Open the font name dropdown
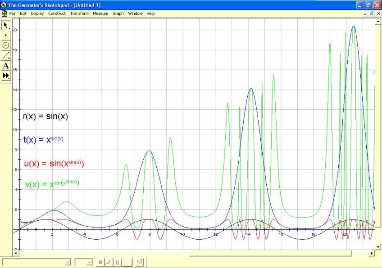Viewport: 382px width, 268px height. pyautogui.click(x=68, y=262)
